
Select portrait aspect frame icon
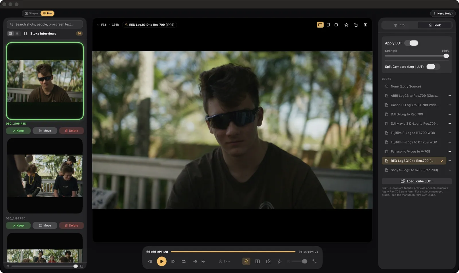(x=328, y=25)
